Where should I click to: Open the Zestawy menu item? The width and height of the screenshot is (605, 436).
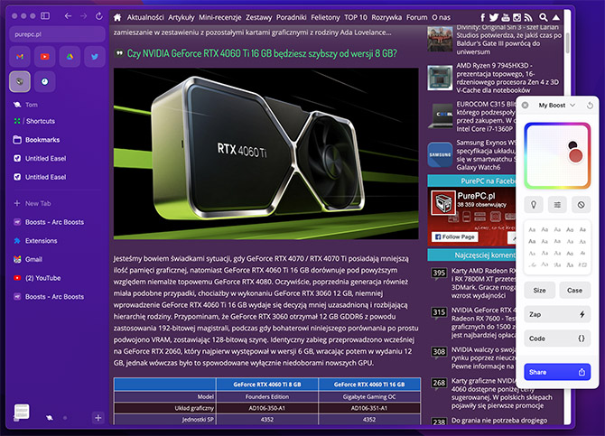[258, 17]
